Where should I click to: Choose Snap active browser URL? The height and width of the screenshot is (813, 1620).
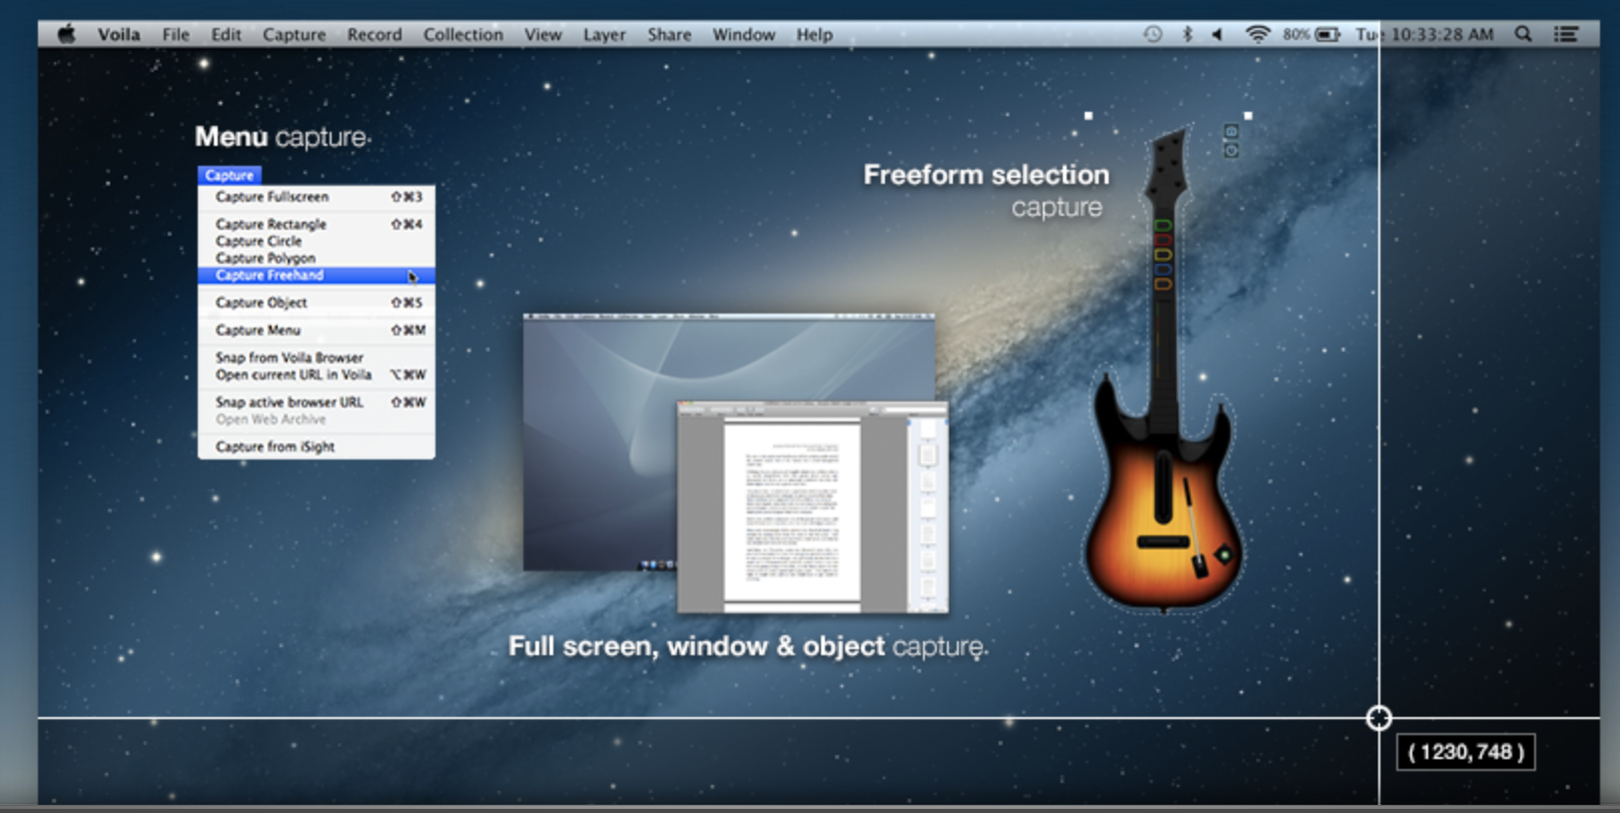(317, 402)
